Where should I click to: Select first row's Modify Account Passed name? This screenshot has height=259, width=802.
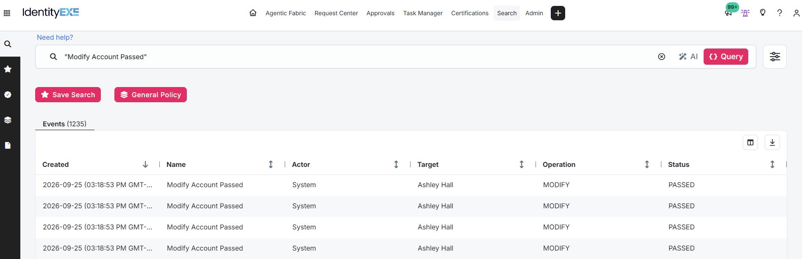tap(205, 185)
